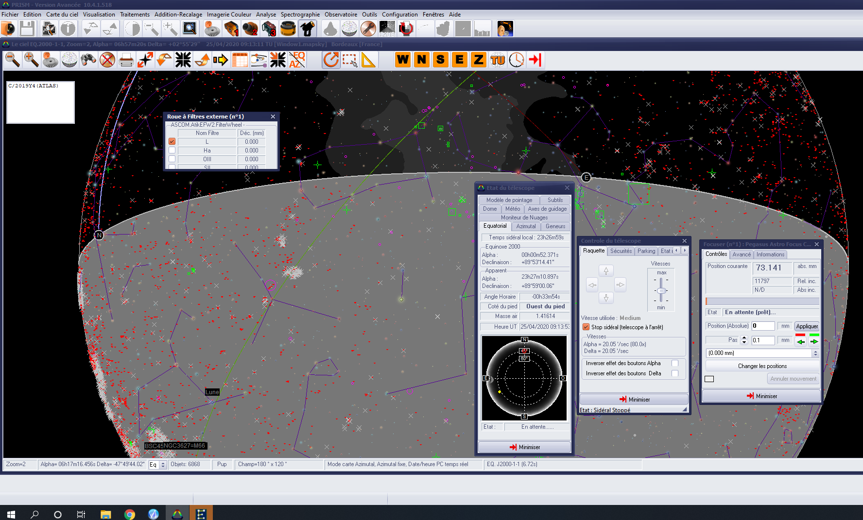Uncheck the Stop sidéral checkbox
This screenshot has width=863, height=520.
pyautogui.click(x=586, y=327)
